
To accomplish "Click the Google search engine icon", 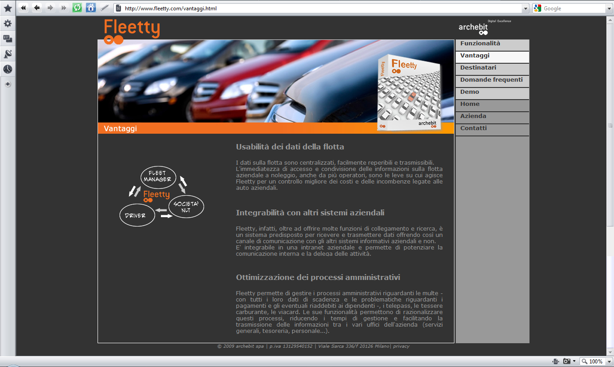I will point(538,8).
